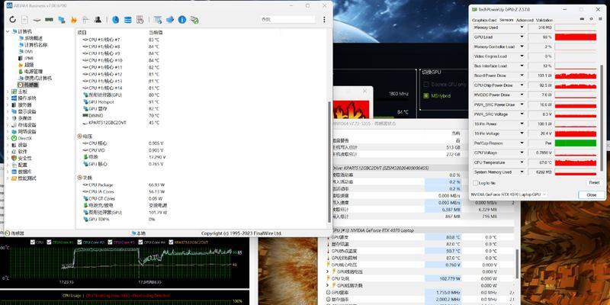This screenshot has height=305, width=610.
Task: Click the calendar schedule toolbar icon in AIDA64
Action: [x=140, y=20]
